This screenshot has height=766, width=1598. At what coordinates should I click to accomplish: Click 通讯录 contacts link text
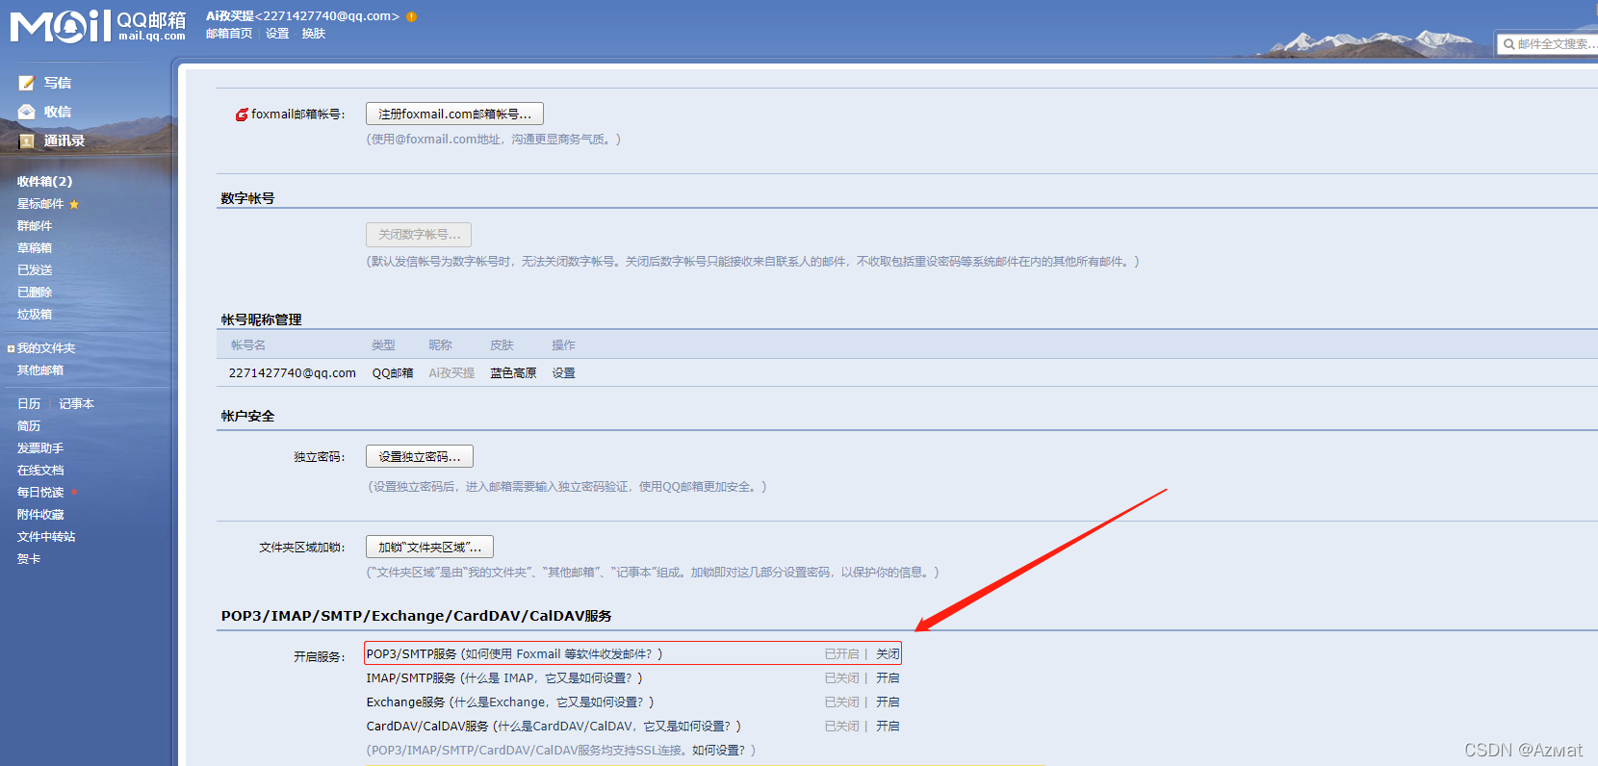pos(64,140)
